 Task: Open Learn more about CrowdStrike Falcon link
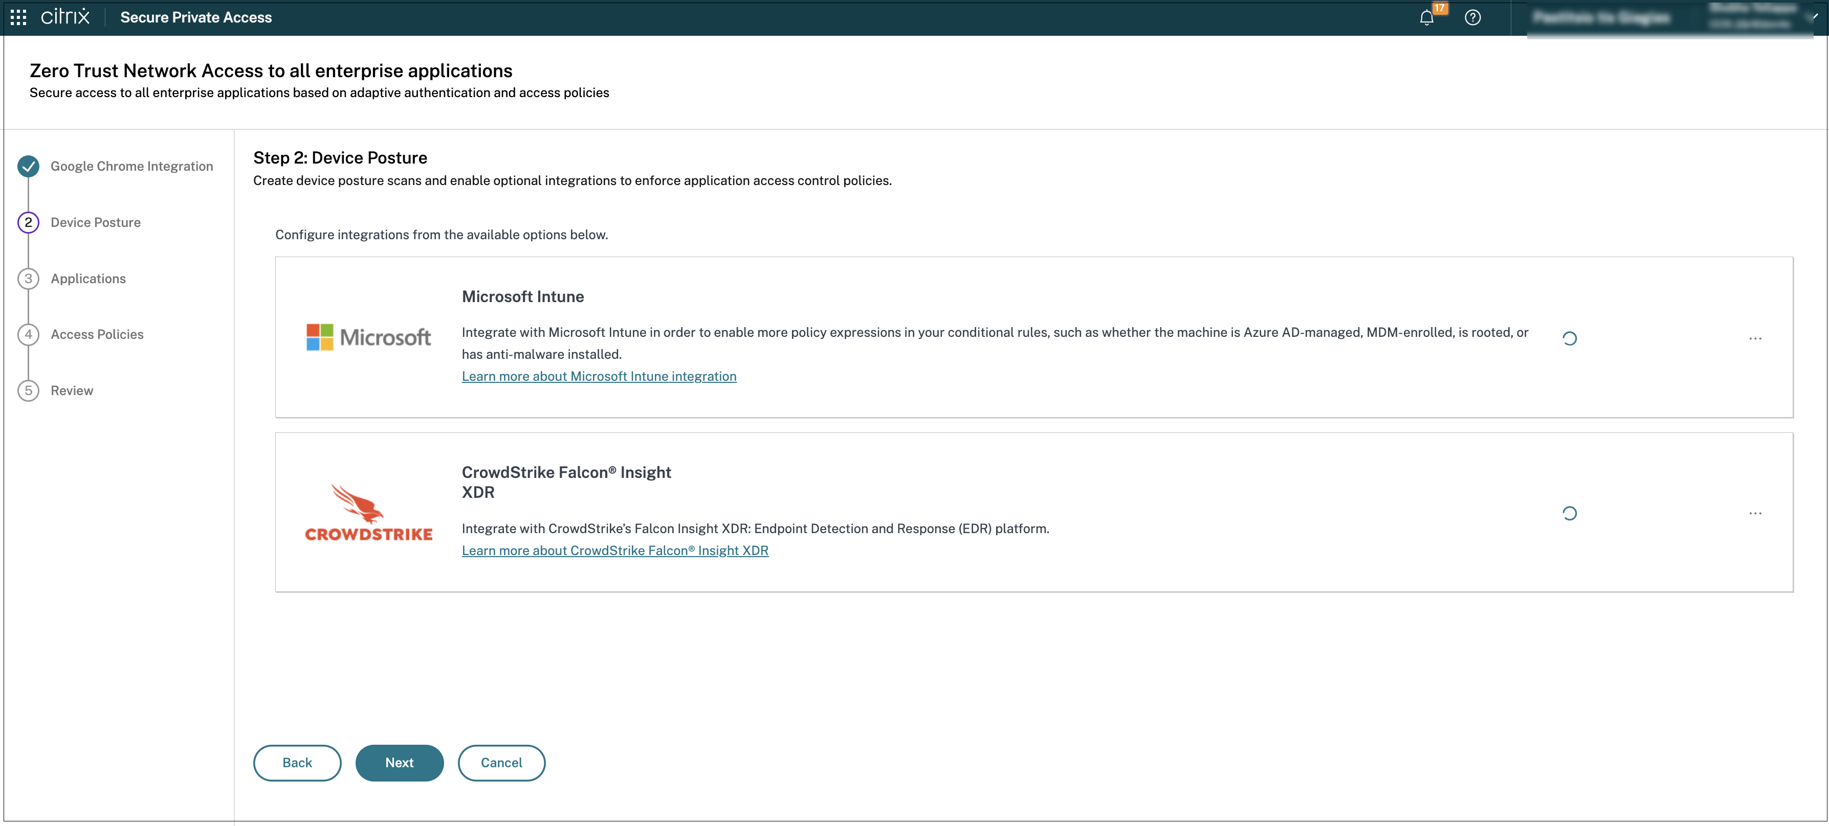click(x=614, y=550)
